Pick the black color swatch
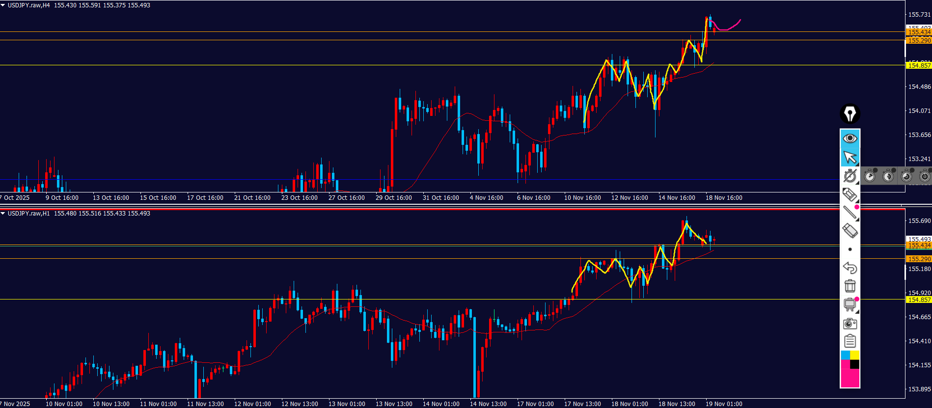932x408 pixels. pos(855,364)
